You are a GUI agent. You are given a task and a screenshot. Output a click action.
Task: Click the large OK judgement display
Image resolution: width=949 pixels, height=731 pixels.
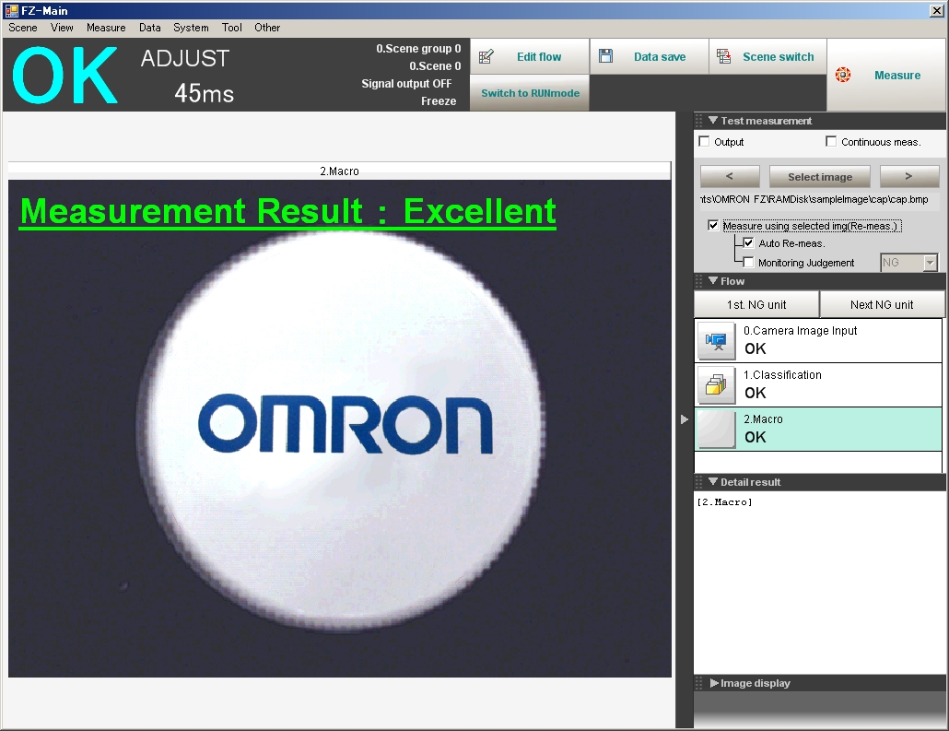pyautogui.click(x=64, y=75)
